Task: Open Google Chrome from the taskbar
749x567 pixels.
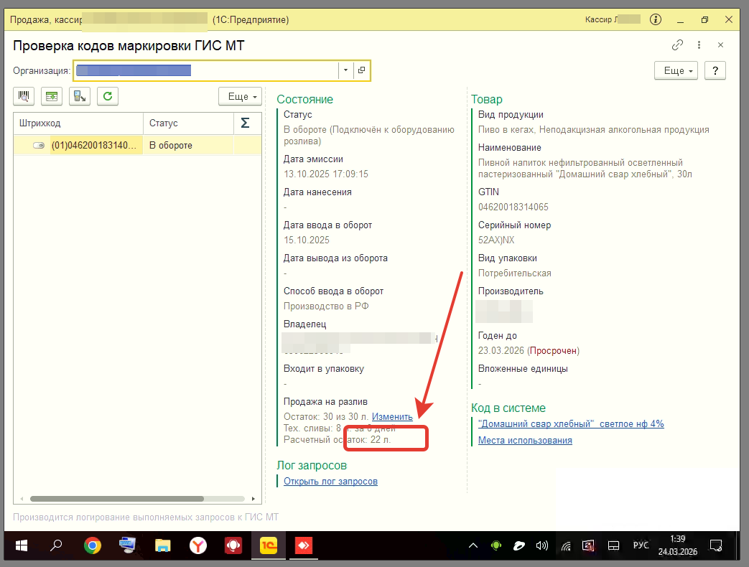Action: (92, 546)
